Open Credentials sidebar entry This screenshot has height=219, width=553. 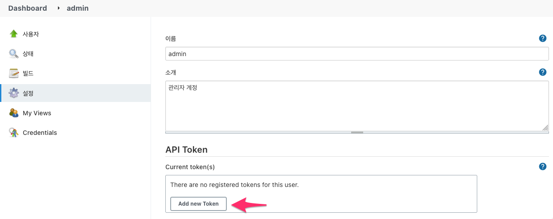[40, 133]
